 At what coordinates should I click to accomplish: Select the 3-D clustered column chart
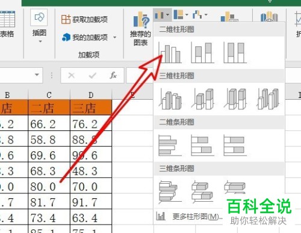tap(170, 99)
